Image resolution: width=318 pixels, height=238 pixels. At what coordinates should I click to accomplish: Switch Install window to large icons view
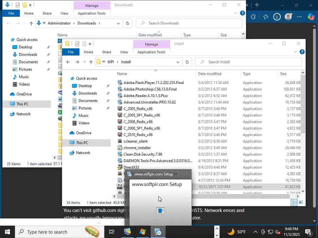301,202
